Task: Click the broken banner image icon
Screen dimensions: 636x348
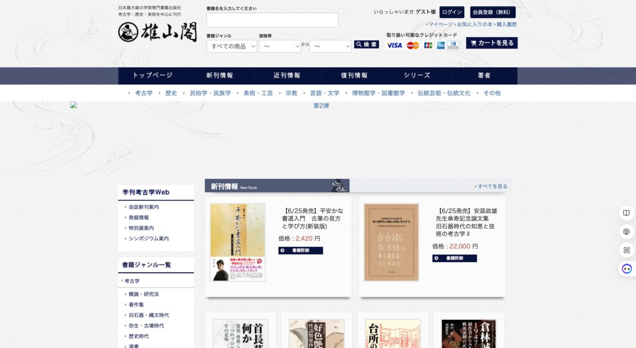Action: click(74, 105)
